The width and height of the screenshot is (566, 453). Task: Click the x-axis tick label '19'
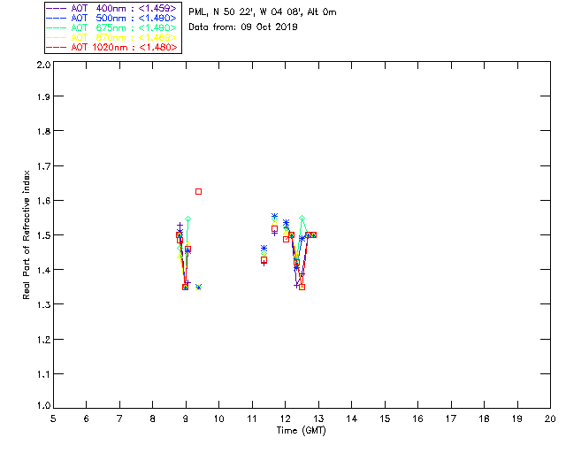517,418
